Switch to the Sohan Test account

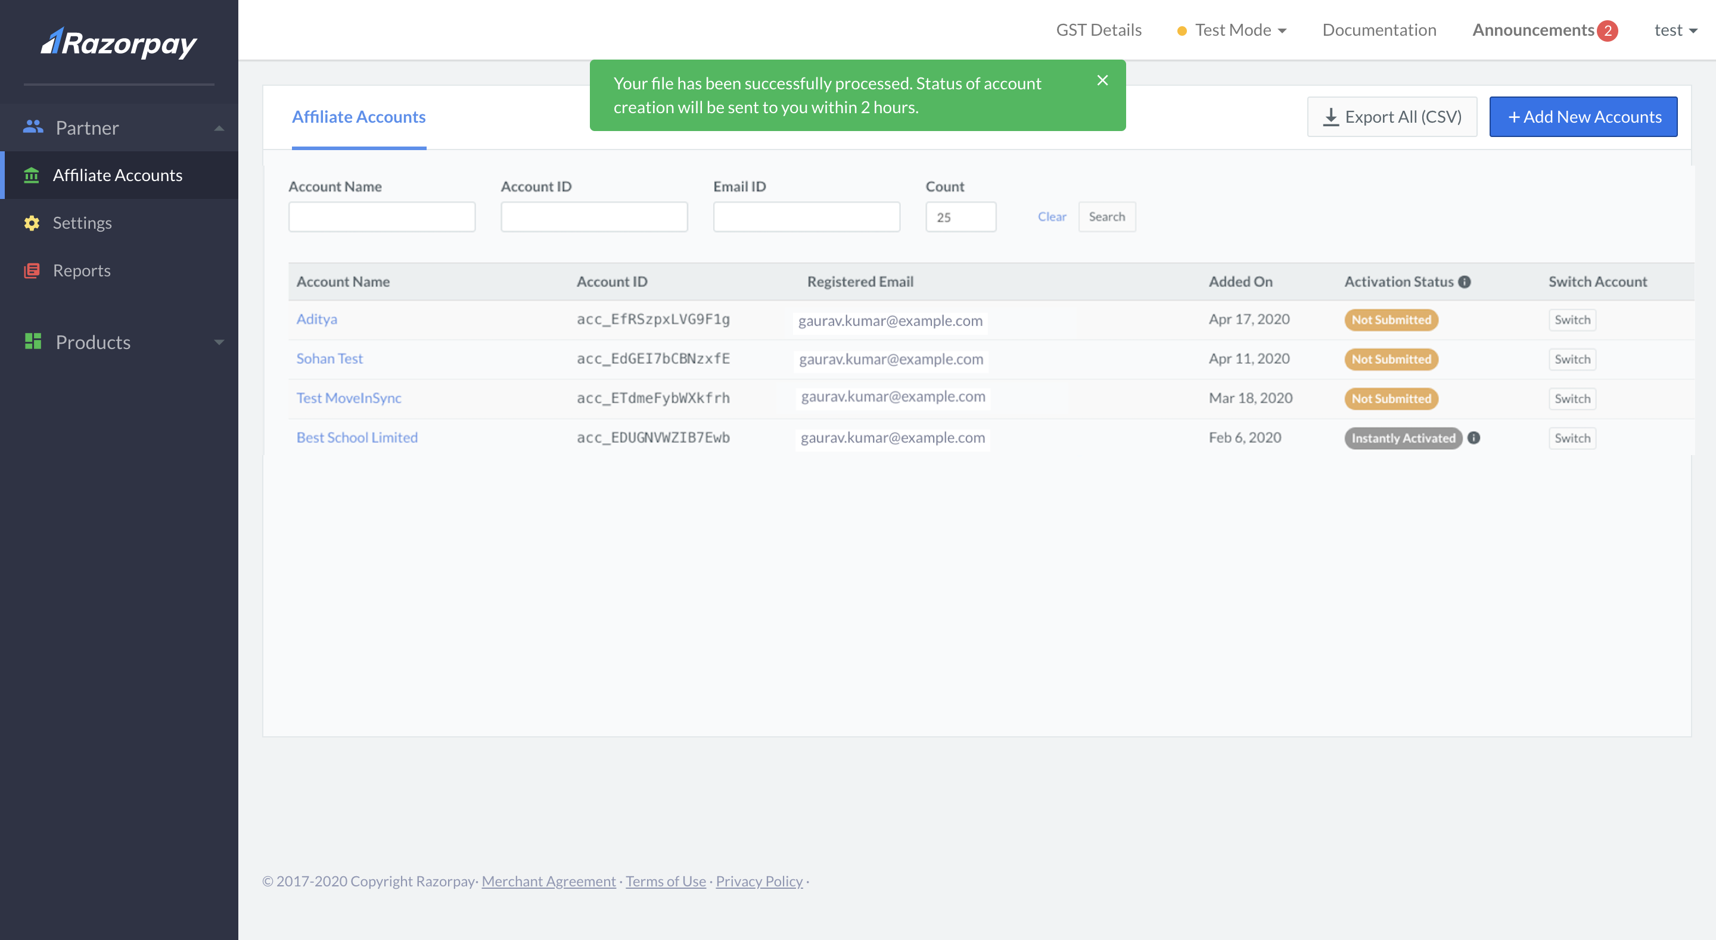click(1572, 359)
